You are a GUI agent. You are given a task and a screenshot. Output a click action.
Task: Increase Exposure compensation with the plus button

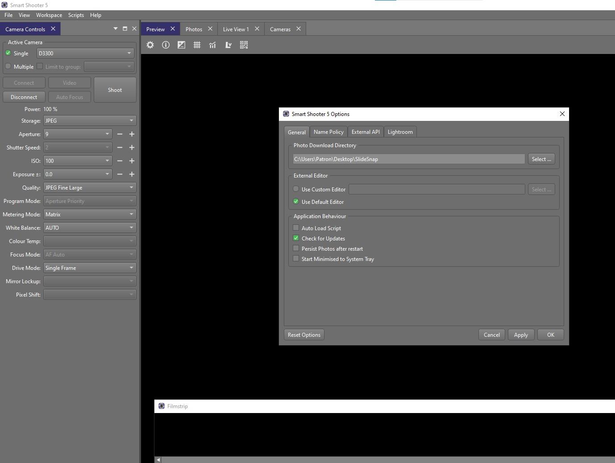(132, 174)
